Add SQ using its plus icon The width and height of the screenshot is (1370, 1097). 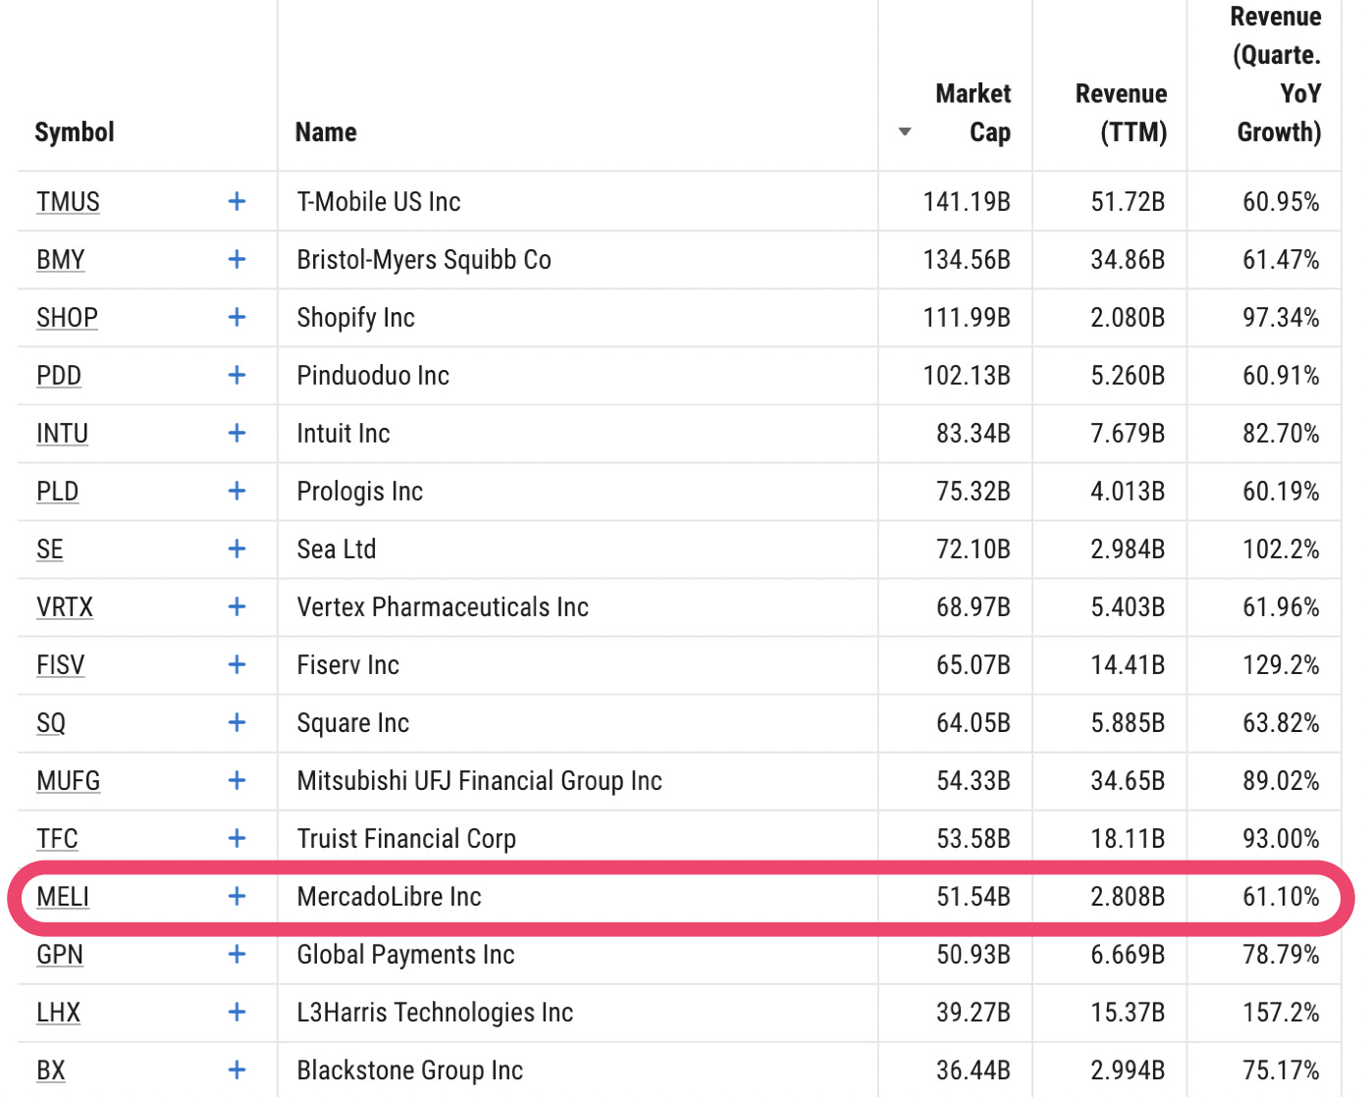click(237, 722)
